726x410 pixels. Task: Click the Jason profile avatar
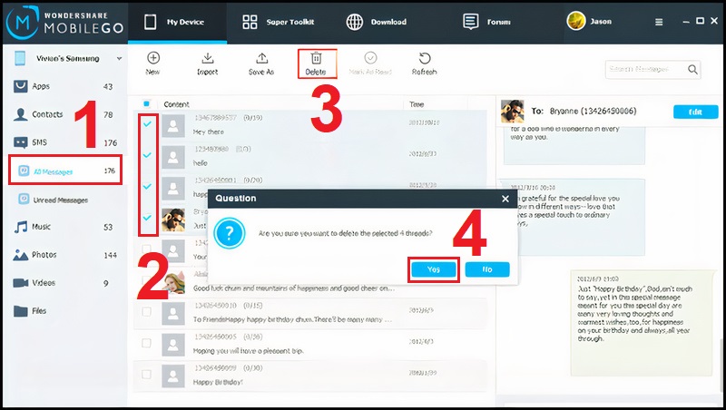coord(576,21)
